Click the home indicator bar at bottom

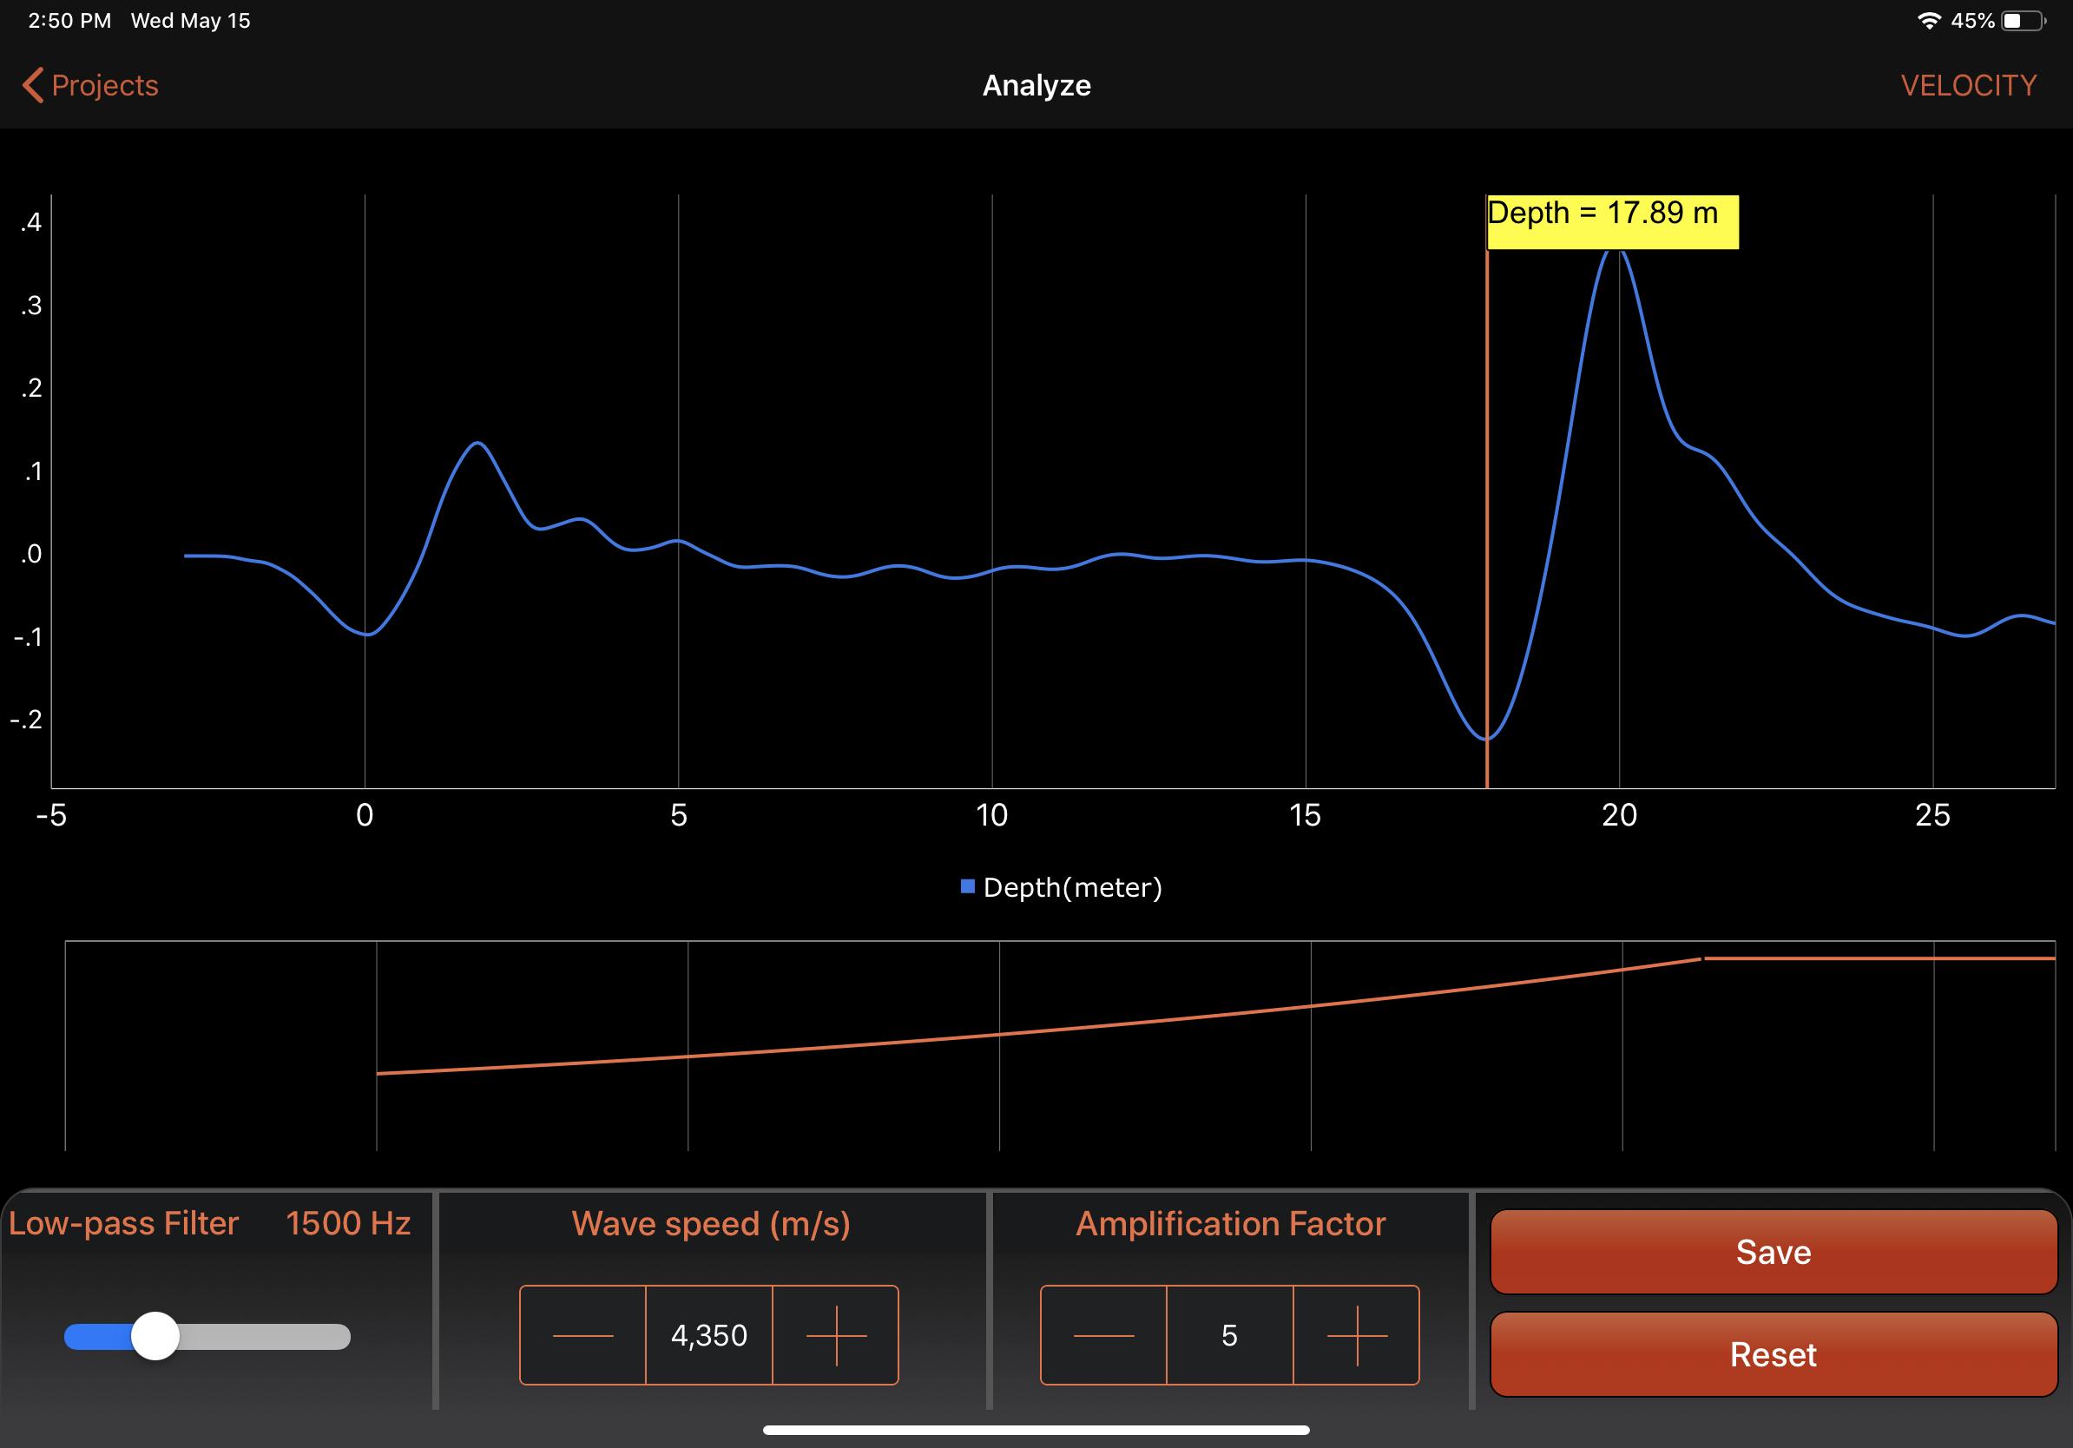point(1036,1430)
